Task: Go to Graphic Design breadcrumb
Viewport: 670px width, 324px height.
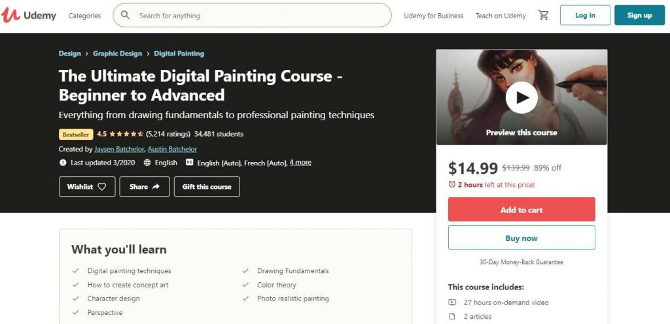Action: pyautogui.click(x=117, y=54)
